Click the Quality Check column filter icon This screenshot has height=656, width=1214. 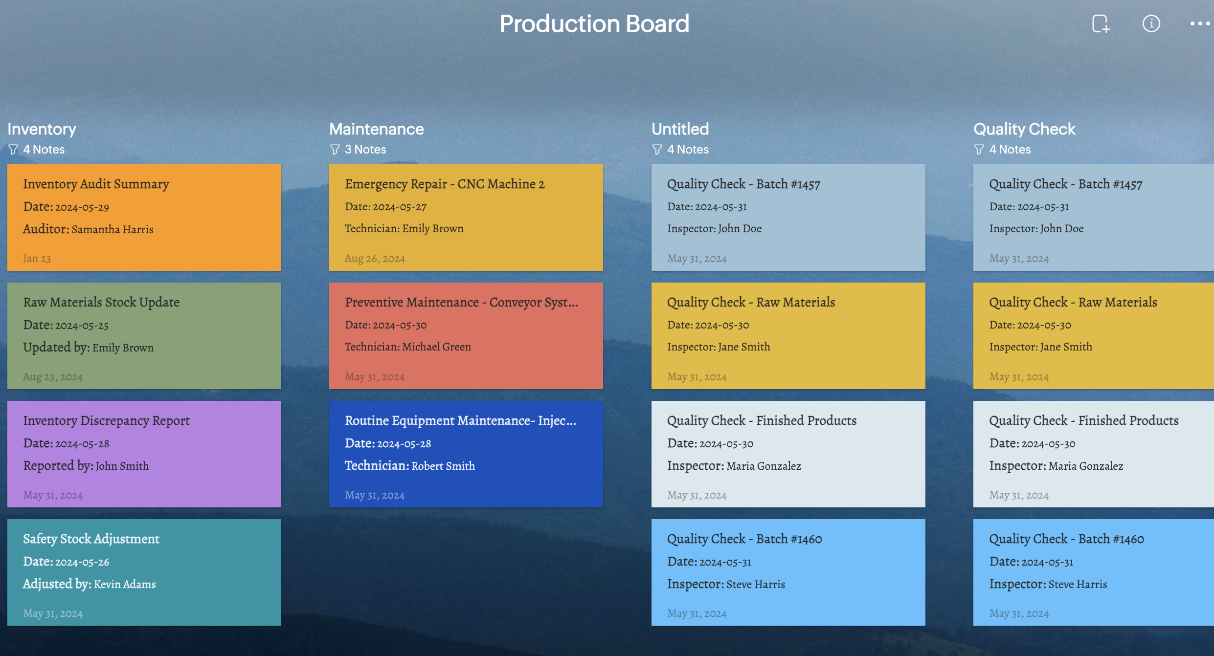979,149
